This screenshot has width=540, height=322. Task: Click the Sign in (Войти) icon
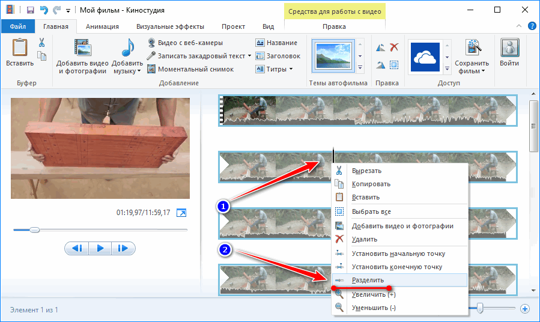[x=510, y=47]
